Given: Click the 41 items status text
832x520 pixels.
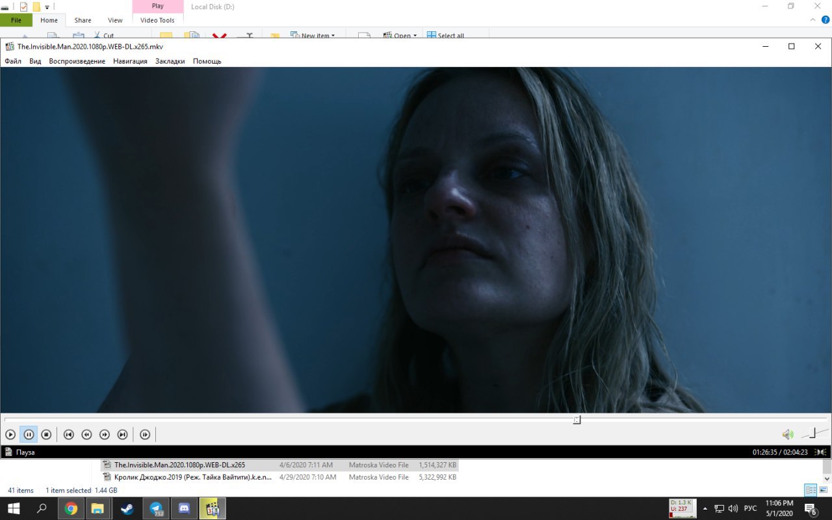Looking at the screenshot, I should tap(21, 490).
